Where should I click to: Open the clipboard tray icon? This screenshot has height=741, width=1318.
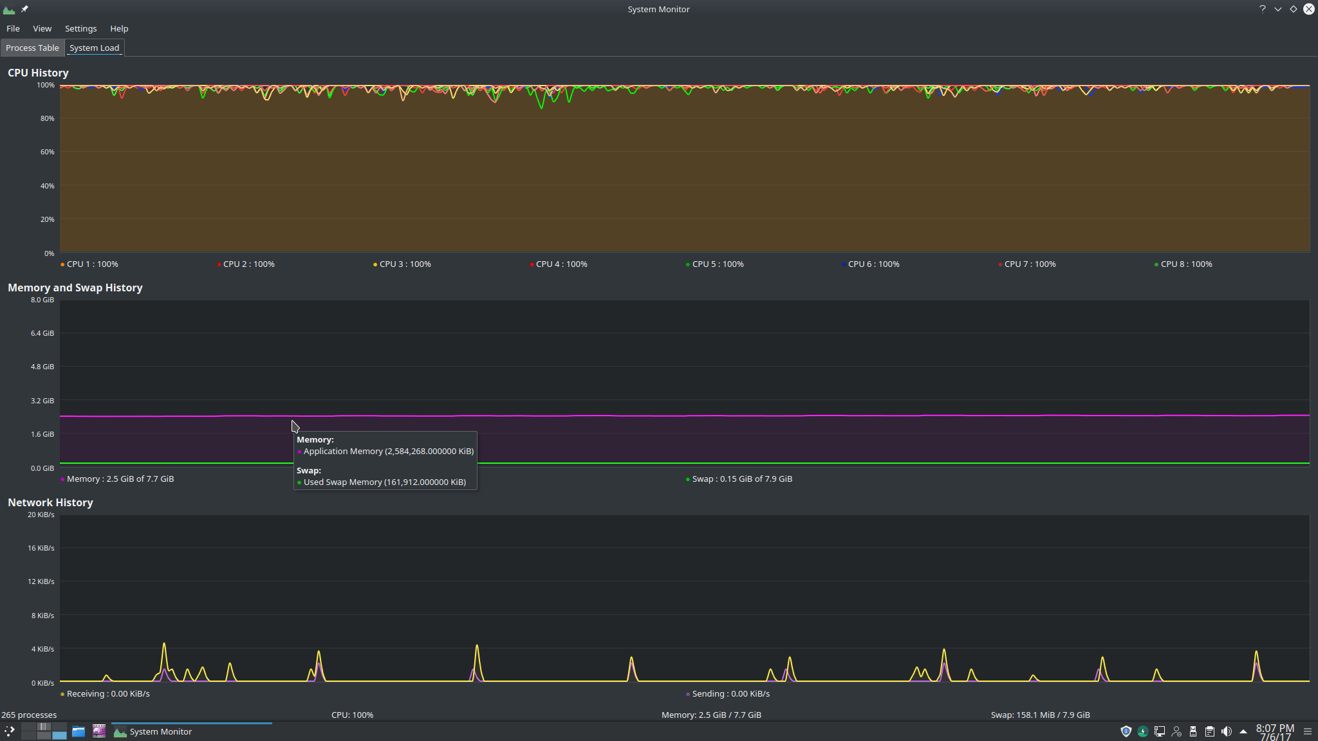click(x=1210, y=731)
